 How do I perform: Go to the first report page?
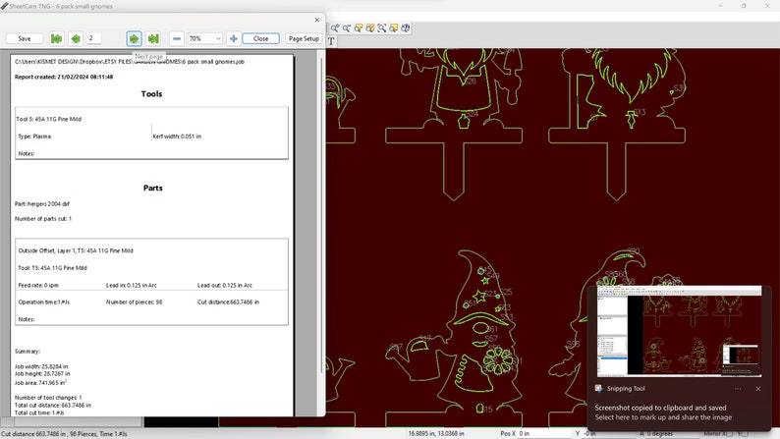click(57, 38)
